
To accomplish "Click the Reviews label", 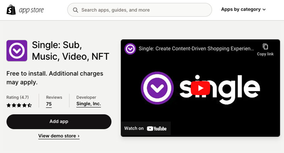I will (54, 97).
